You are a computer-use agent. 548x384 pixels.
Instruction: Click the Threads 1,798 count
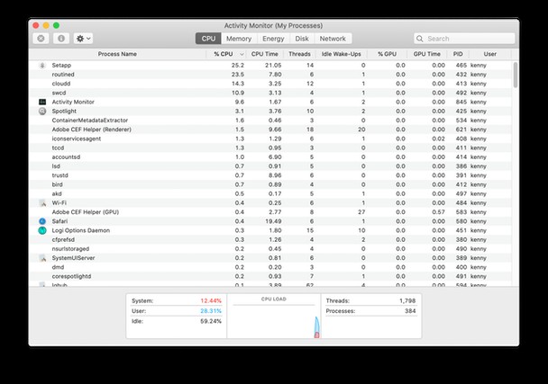(x=407, y=300)
